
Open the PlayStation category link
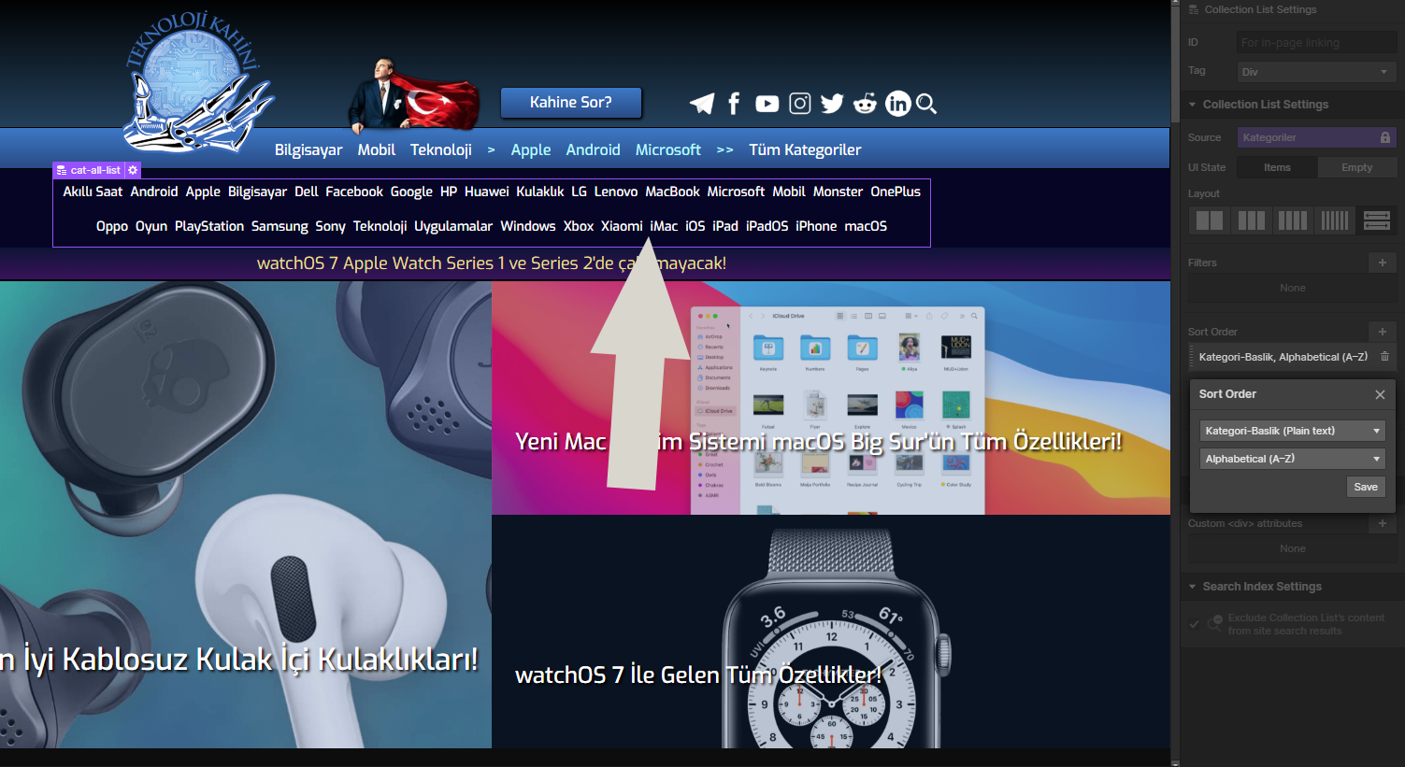tap(209, 226)
